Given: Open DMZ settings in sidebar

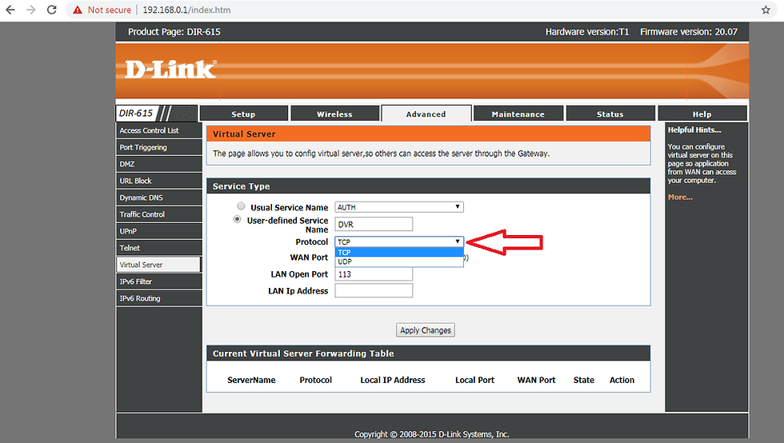Looking at the screenshot, I should tap(159, 164).
